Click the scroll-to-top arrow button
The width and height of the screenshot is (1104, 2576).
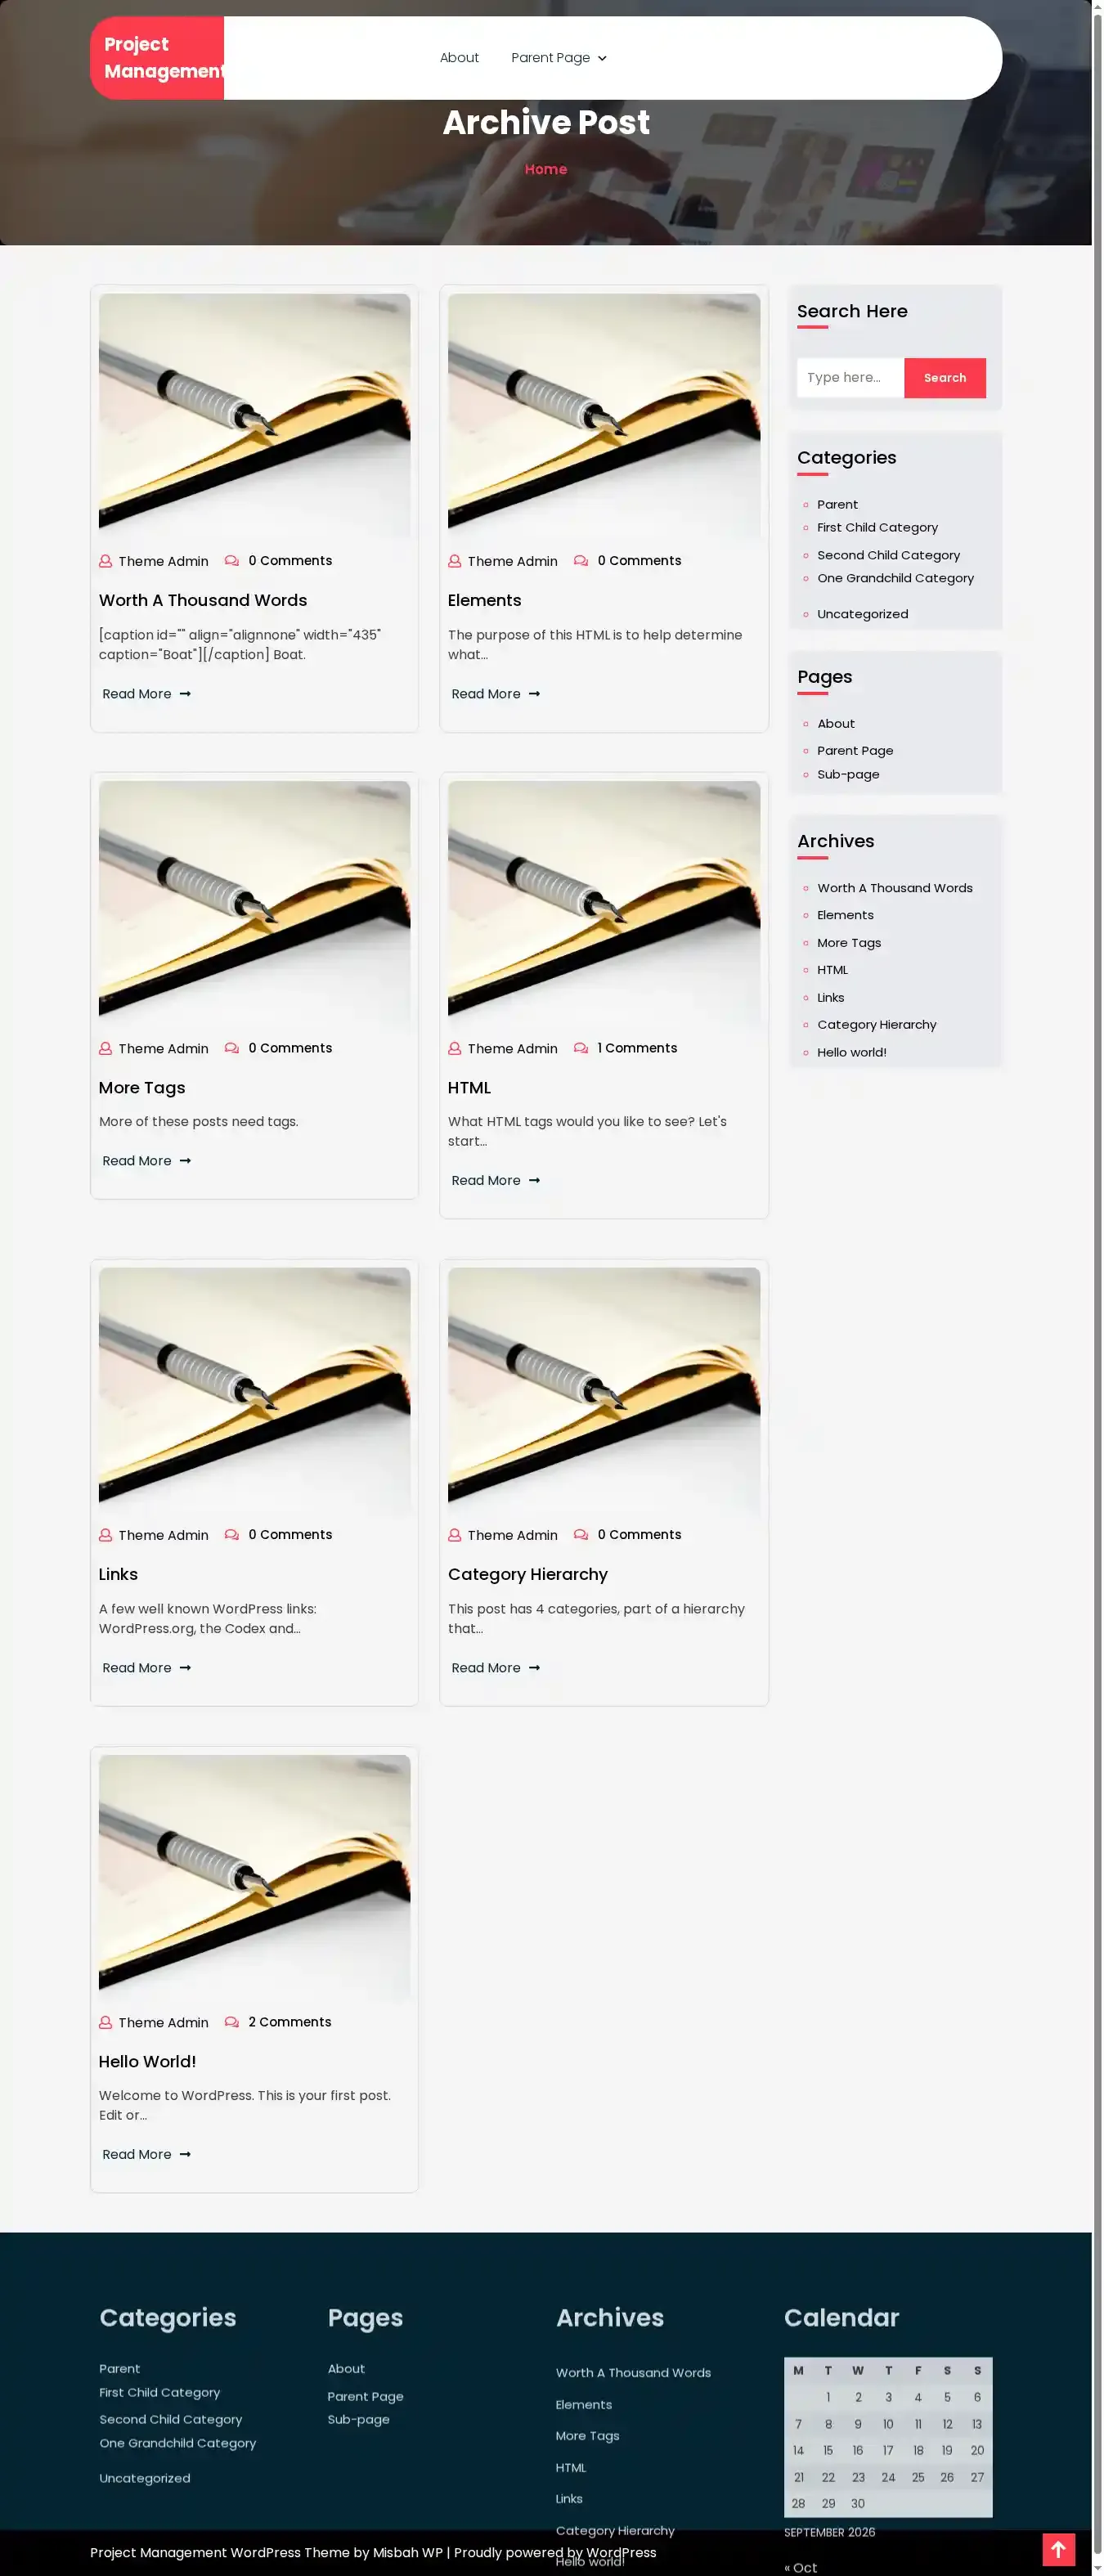1058,2549
